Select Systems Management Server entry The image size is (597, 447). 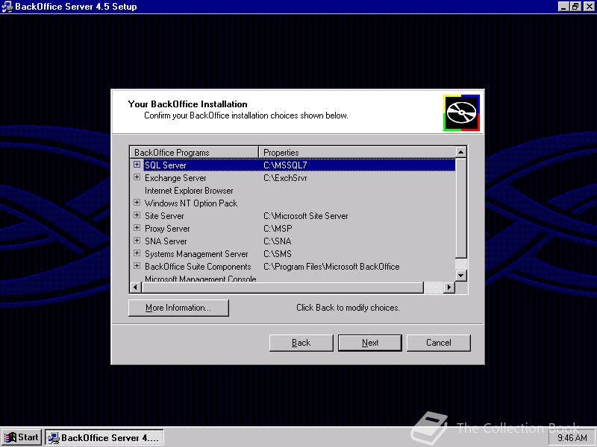point(196,254)
